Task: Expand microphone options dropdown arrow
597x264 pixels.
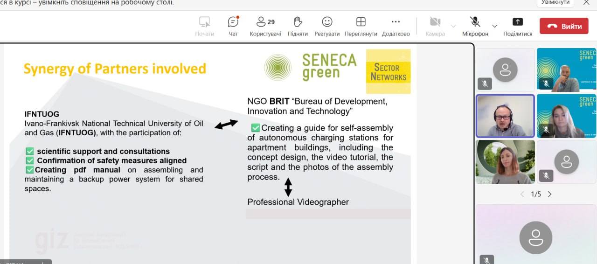Action: pyautogui.click(x=495, y=26)
